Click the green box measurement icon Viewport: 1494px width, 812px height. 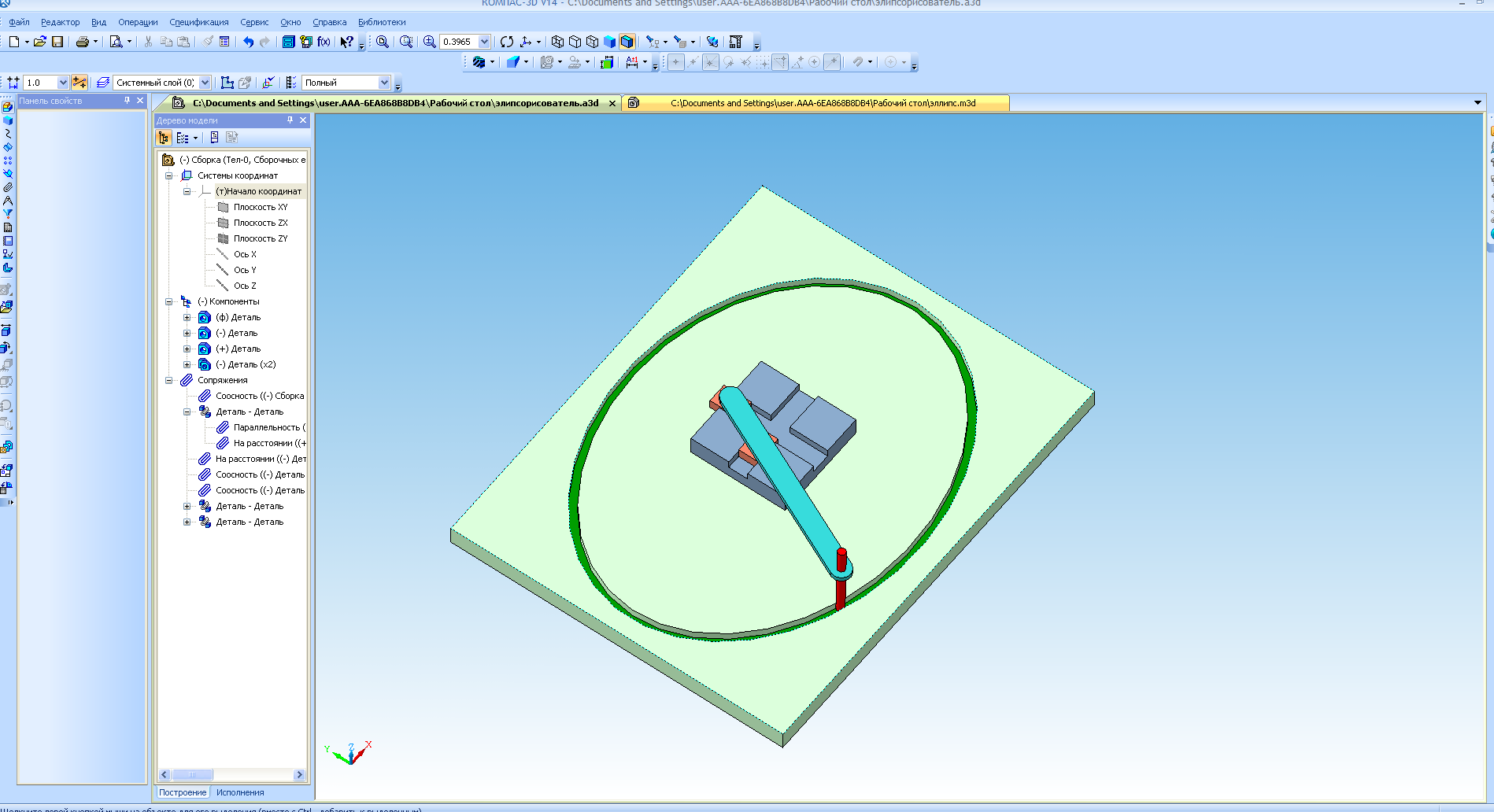coord(607,62)
